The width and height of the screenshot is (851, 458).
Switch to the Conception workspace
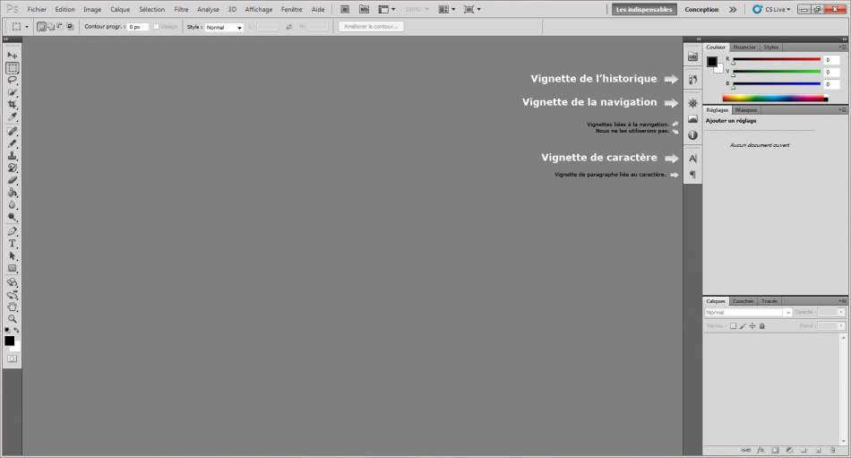click(701, 9)
